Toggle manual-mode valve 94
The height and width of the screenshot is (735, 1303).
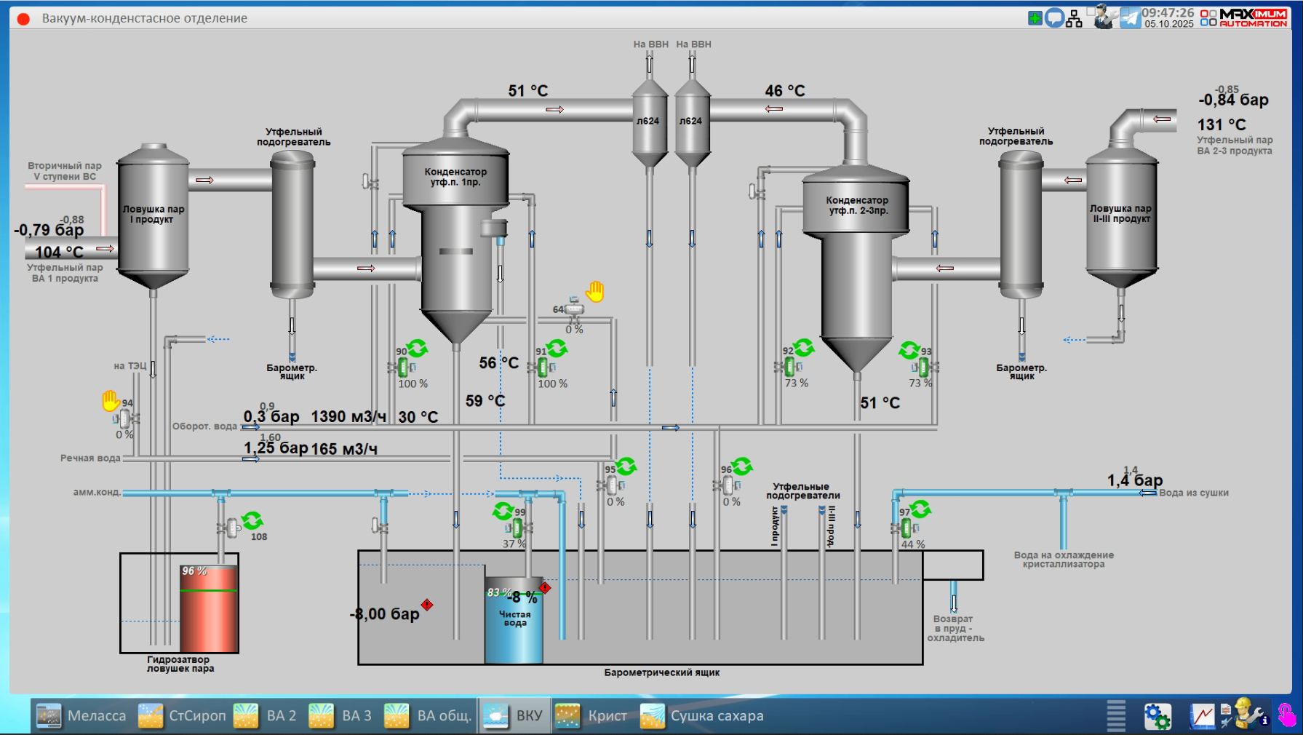click(x=125, y=418)
